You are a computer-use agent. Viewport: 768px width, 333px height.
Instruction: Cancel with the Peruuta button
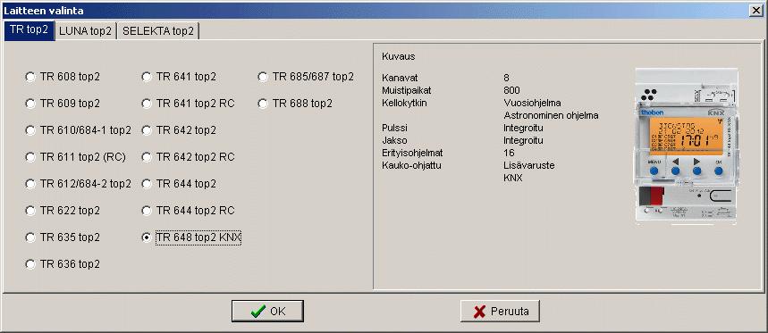500,311
